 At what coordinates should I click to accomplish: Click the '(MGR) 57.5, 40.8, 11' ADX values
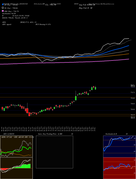tap(28, 22)
